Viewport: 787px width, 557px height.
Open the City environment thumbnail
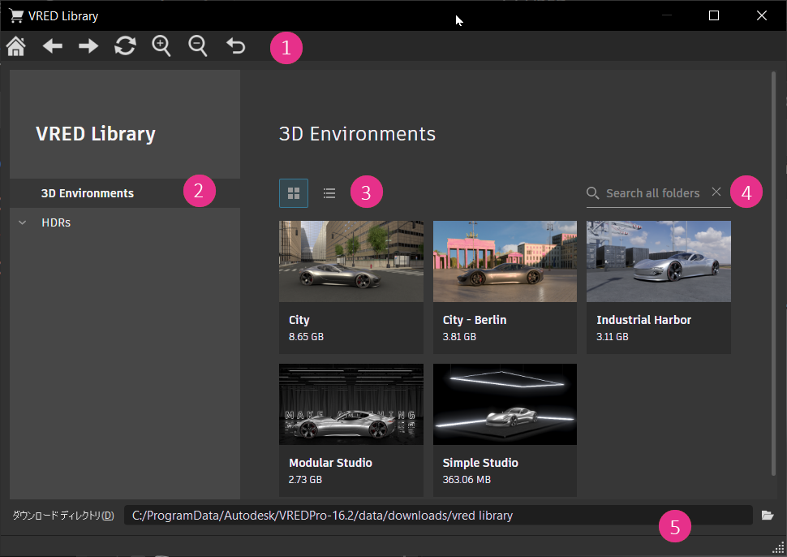tap(350, 261)
